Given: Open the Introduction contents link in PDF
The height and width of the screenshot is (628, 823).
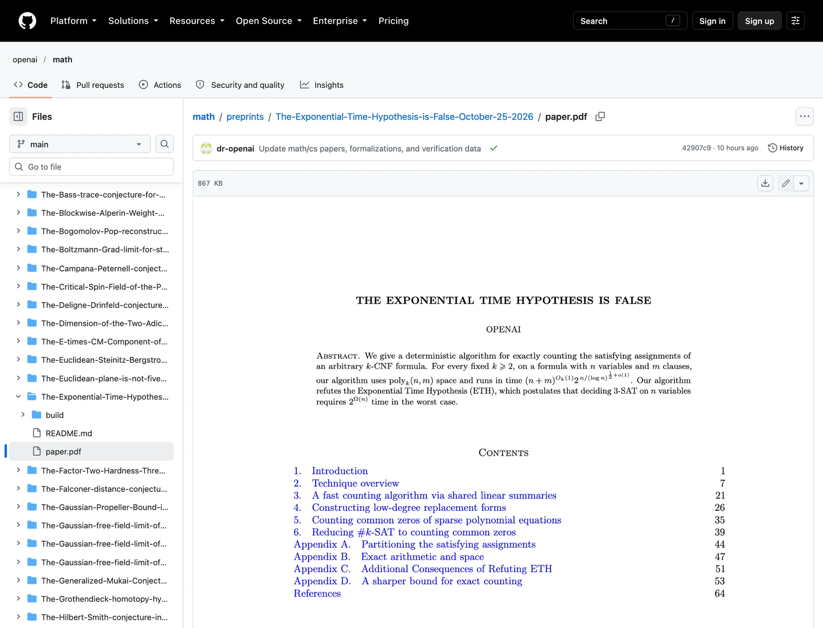Looking at the screenshot, I should click(x=339, y=471).
